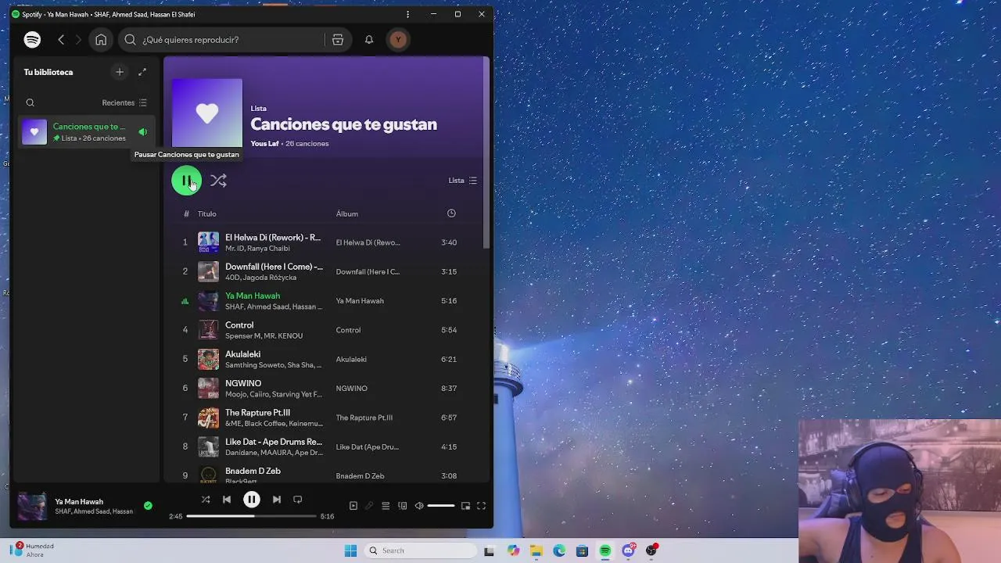Select the Bnadem D Zeb track
This screenshot has height=563, width=1001.
(x=253, y=471)
